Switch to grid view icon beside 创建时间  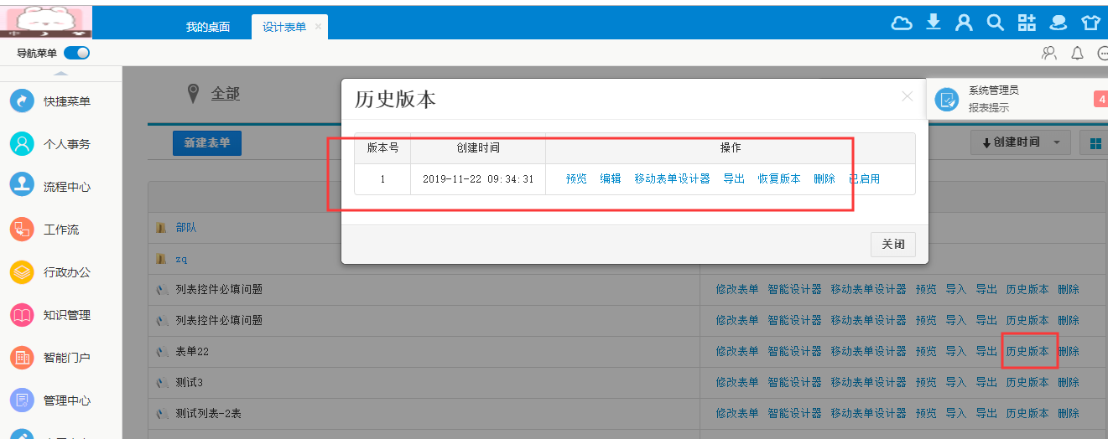click(1095, 142)
